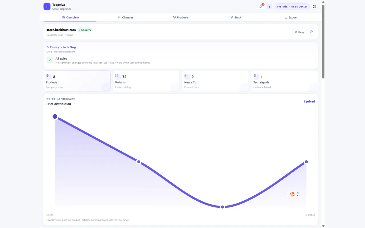The width and height of the screenshot is (365, 228).
Task: Open the 72 Variants stat card
Action: click(146, 81)
